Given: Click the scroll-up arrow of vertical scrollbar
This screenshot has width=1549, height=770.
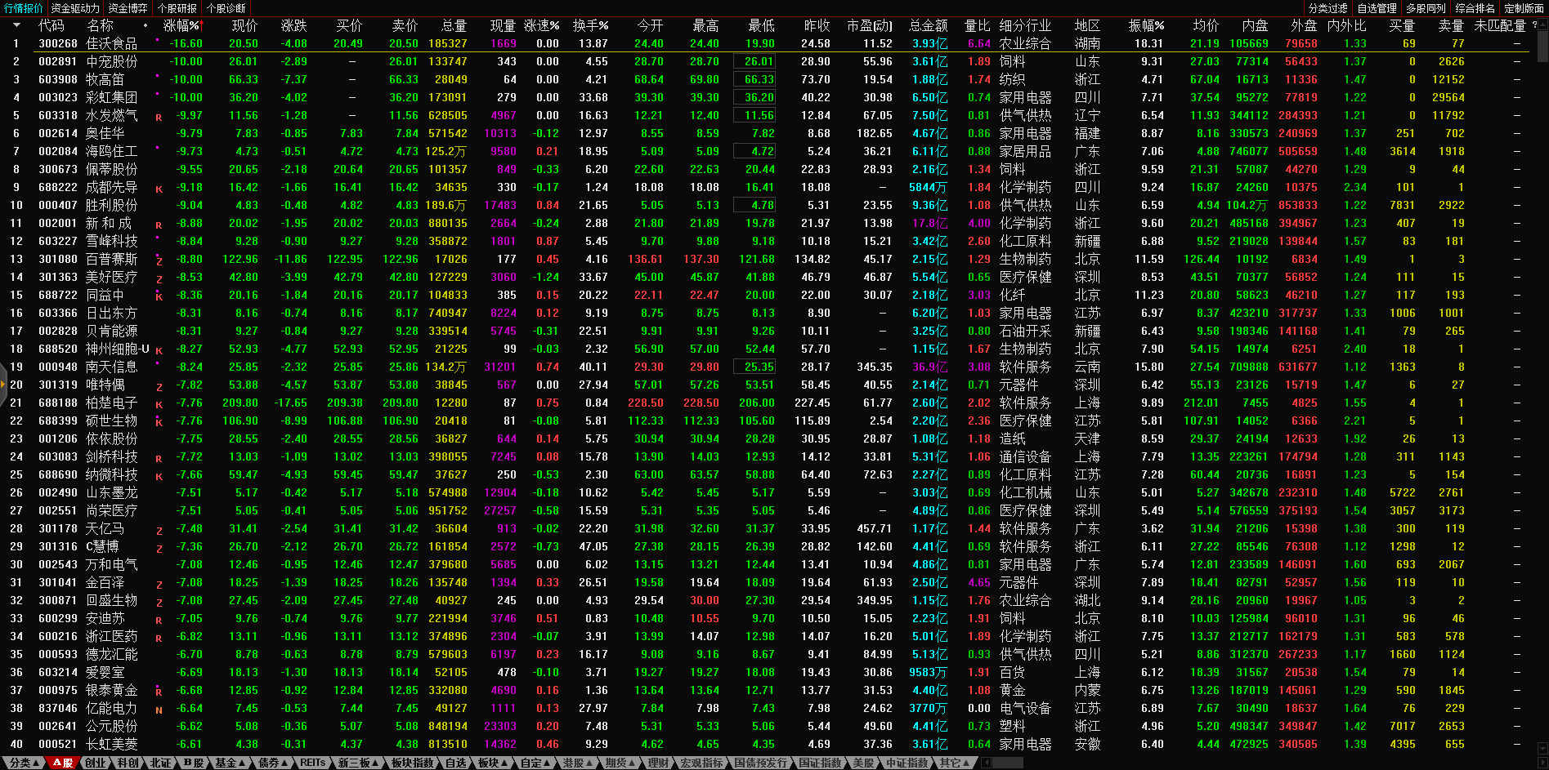Looking at the screenshot, I should point(1542,24).
